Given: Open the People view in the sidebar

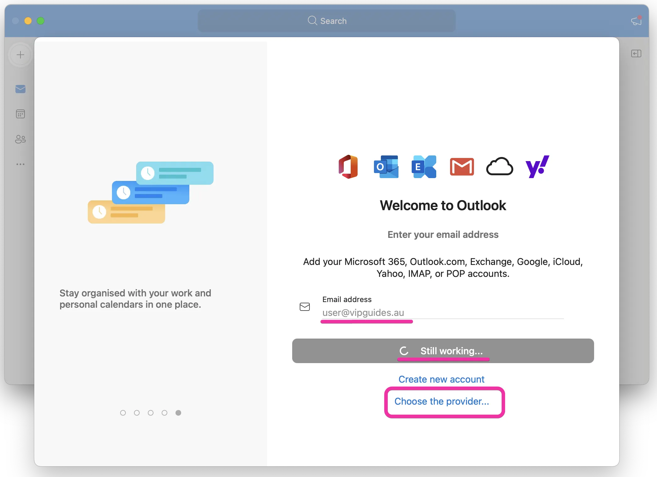Looking at the screenshot, I should pos(20,139).
